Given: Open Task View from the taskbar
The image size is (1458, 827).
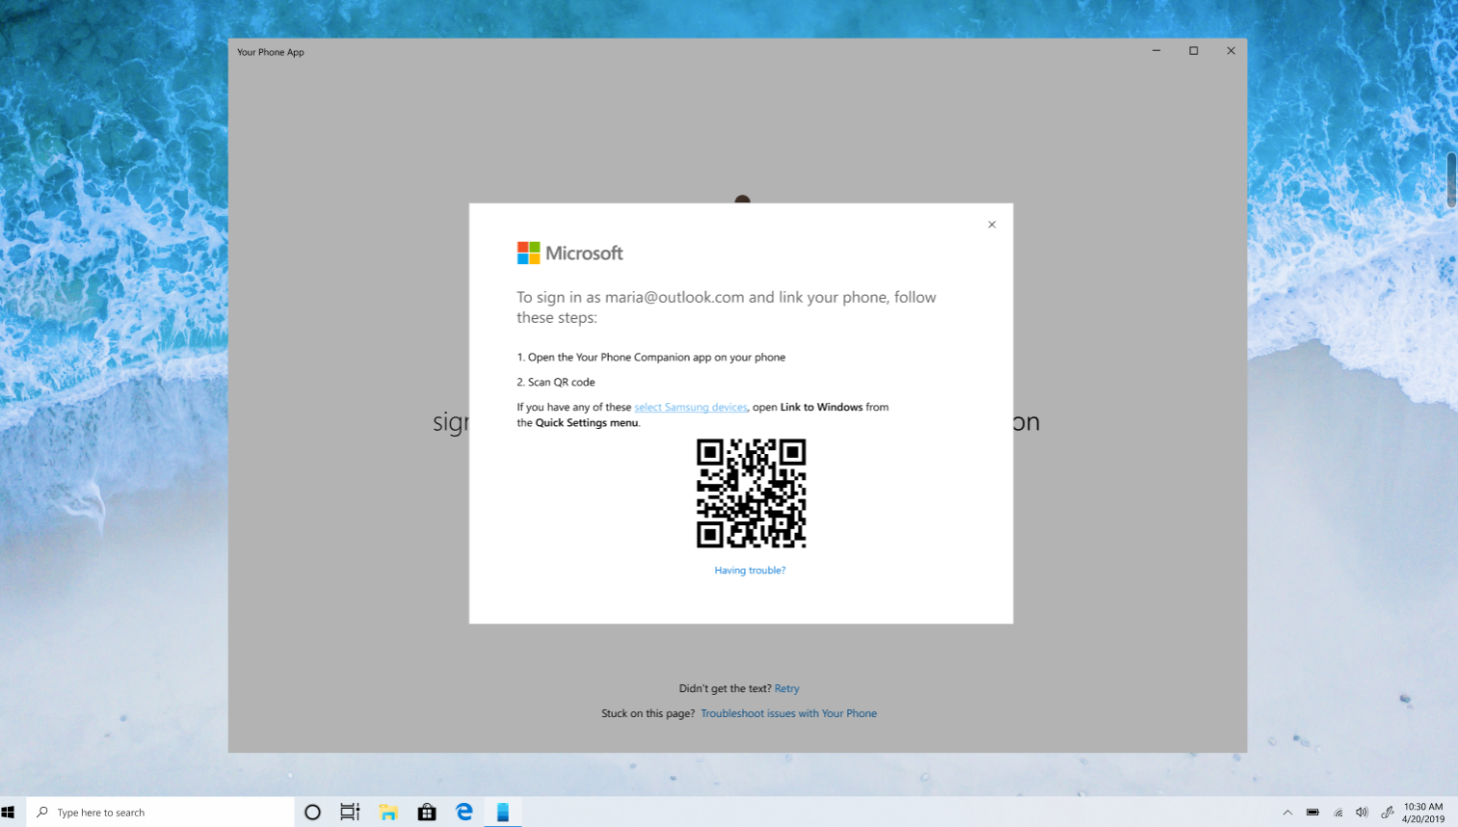Looking at the screenshot, I should tap(350, 813).
